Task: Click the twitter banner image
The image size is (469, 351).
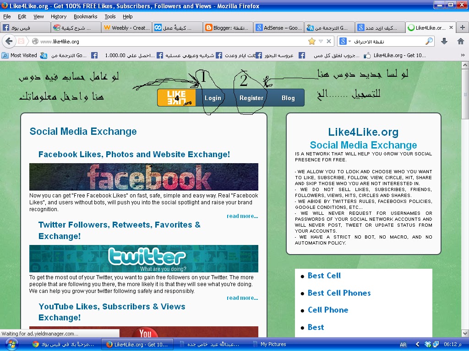Action: coord(143,259)
